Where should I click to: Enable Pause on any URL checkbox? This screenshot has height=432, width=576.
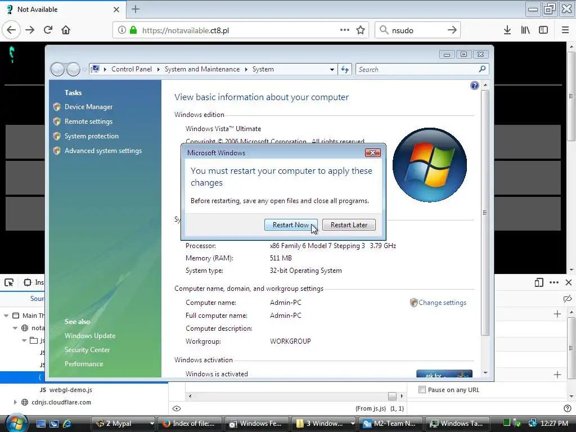[422, 390]
